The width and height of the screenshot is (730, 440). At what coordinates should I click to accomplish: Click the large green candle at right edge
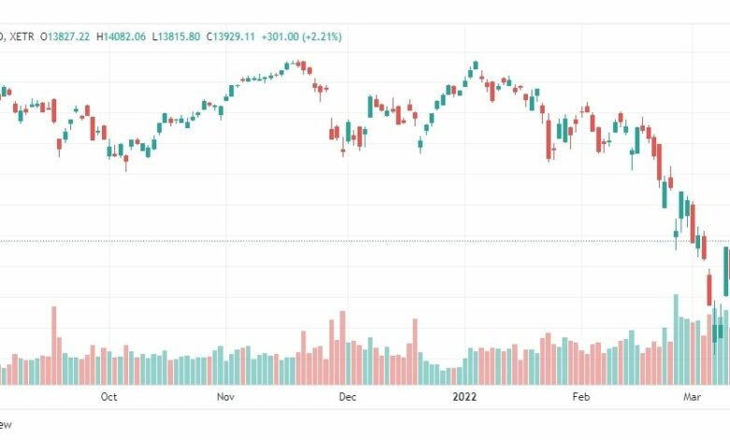click(726, 271)
